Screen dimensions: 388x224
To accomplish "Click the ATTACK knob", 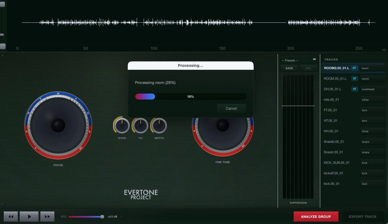I will [122, 126].
